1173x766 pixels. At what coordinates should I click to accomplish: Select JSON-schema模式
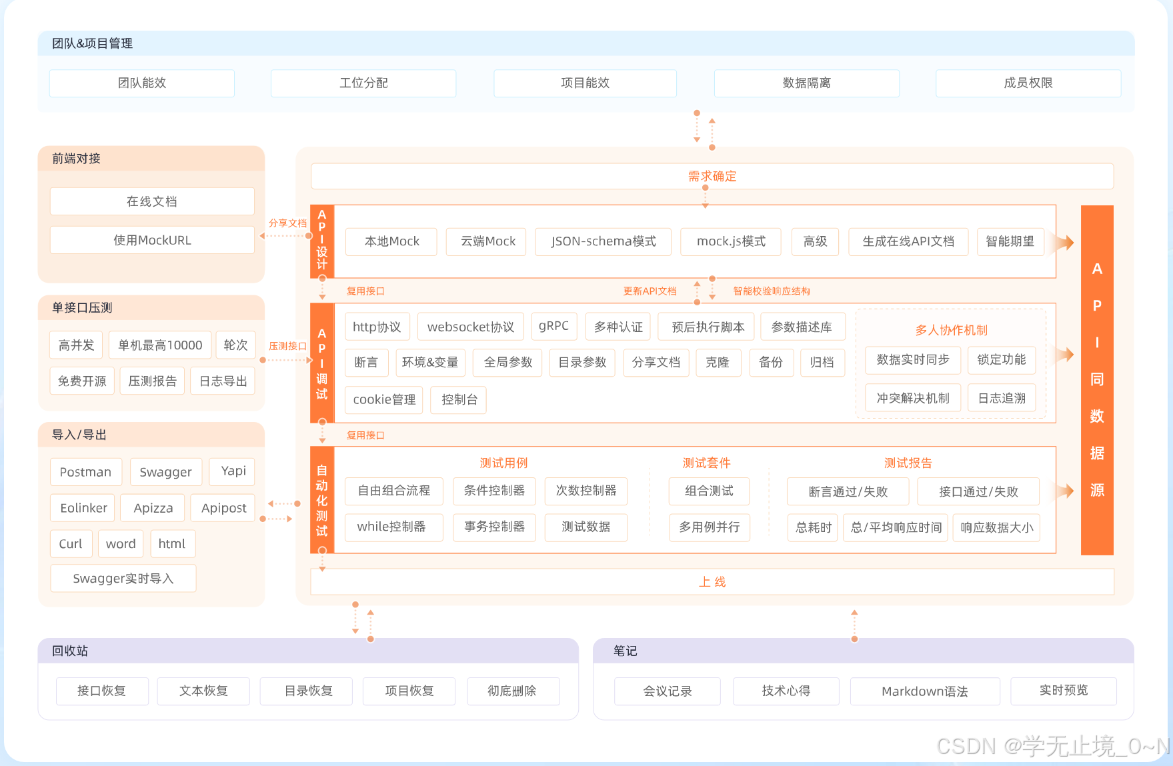point(602,241)
